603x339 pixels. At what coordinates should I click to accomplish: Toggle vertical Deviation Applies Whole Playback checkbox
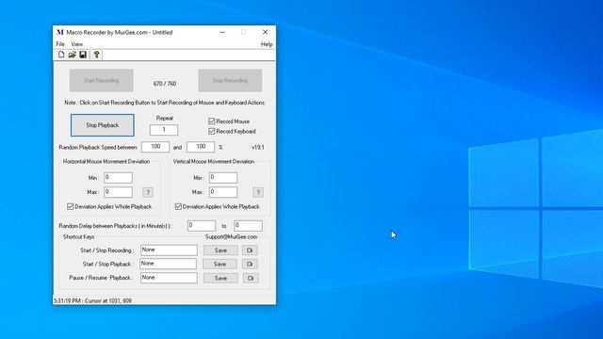[x=178, y=206]
